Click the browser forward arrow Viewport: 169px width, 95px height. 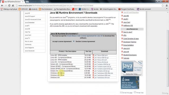coord(6,6)
